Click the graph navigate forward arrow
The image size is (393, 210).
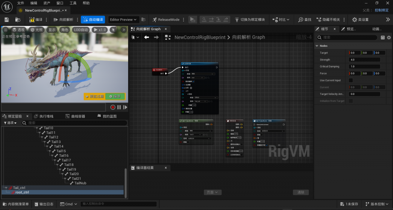156,37
